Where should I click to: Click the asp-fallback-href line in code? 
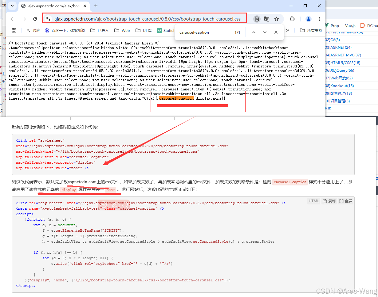pyautogui.click(x=108, y=151)
